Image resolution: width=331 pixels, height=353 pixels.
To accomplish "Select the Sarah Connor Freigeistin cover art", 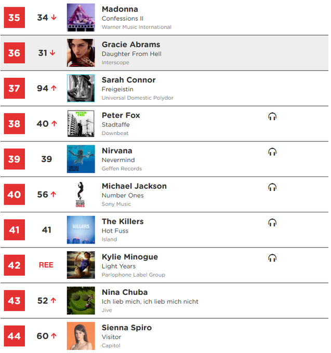I will coord(81,88).
